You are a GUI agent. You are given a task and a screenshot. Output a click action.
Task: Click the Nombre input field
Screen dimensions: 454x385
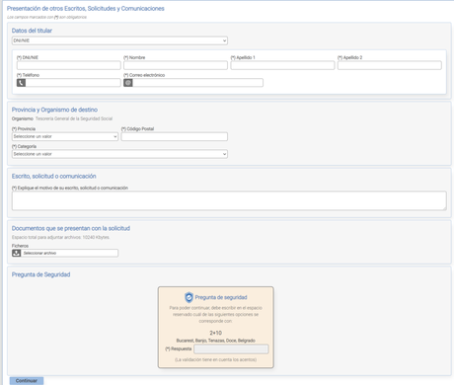coord(176,65)
